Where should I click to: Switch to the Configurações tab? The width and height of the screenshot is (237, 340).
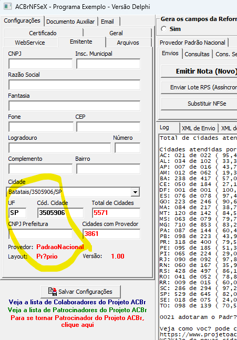22,21
